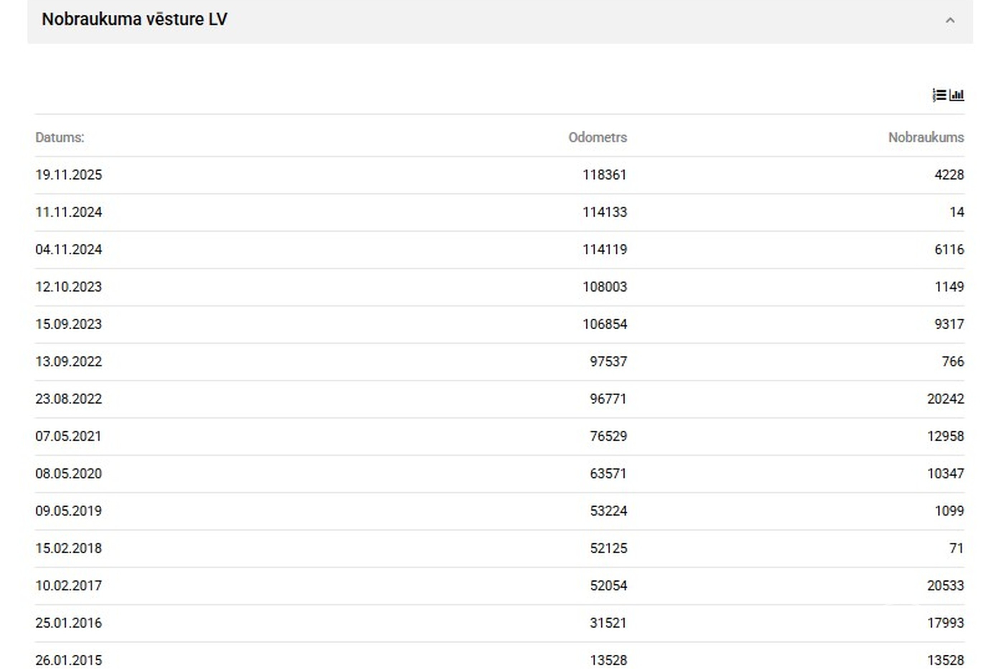
Task: Select the 19.11.2025 date row
Action: coord(499,175)
